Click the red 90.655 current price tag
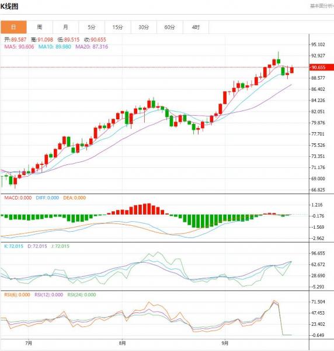 coord(321,67)
